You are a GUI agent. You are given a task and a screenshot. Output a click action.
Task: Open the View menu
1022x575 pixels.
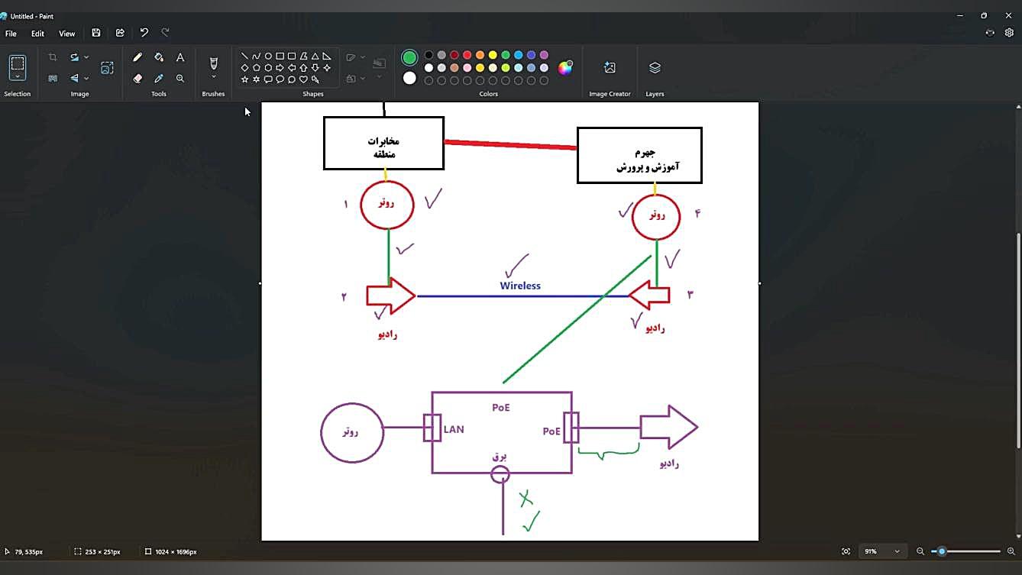point(67,34)
